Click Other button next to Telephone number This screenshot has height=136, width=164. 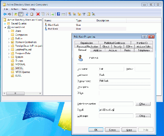click(143, 104)
